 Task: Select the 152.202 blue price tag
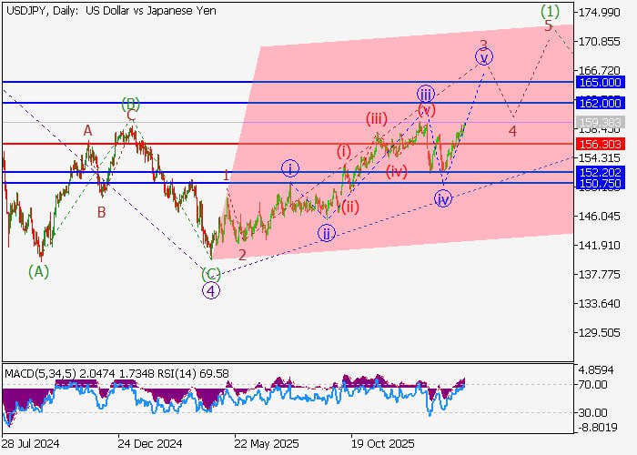point(601,172)
